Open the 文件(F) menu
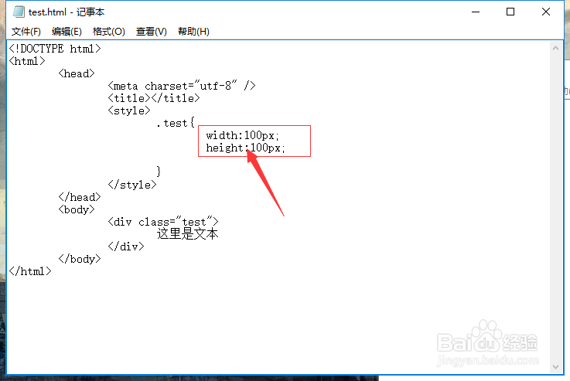This screenshot has width=570, height=381. pyautogui.click(x=26, y=32)
